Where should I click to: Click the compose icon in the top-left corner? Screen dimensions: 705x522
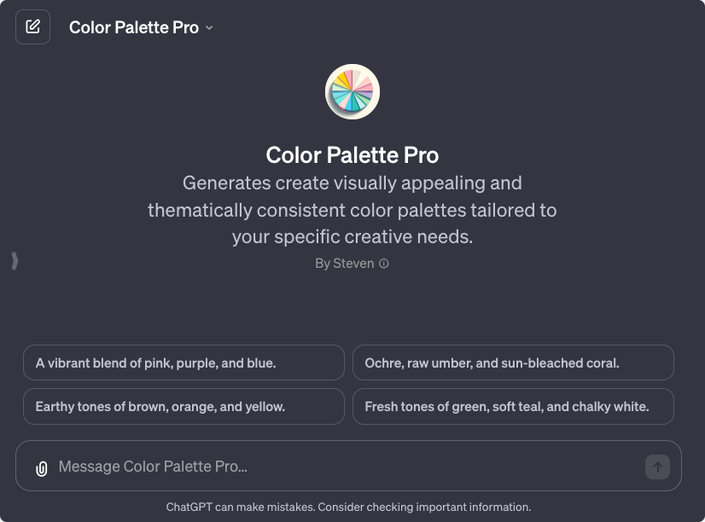(x=32, y=26)
